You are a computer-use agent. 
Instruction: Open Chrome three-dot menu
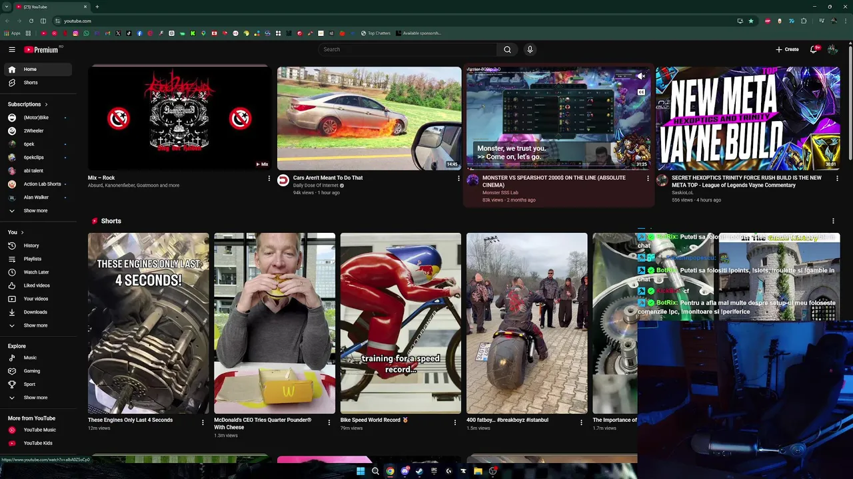click(x=845, y=21)
